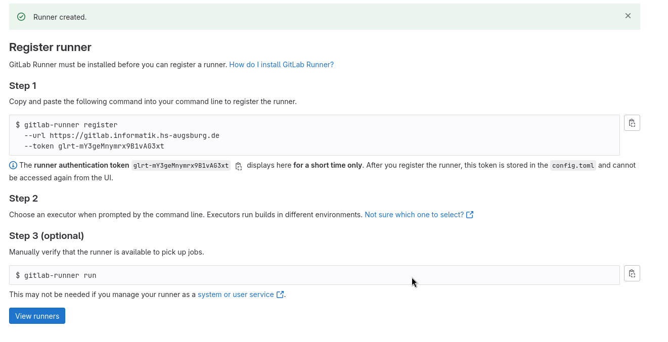Image resolution: width=668 pixels, height=342 pixels.
Task: Dismiss the "Runner created" alert
Action: click(x=628, y=16)
